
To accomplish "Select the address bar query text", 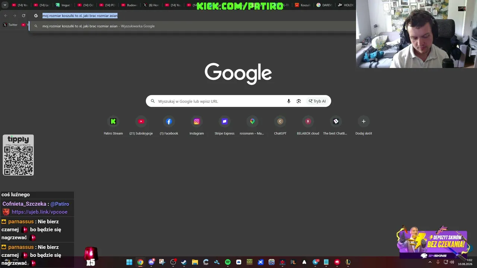I will coord(80,16).
